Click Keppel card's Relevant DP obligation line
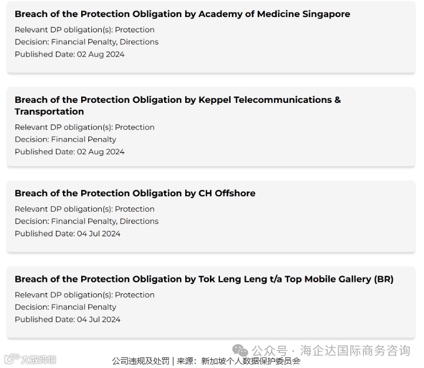Image resolution: width=424 pixels, height=368 pixels. (85, 127)
